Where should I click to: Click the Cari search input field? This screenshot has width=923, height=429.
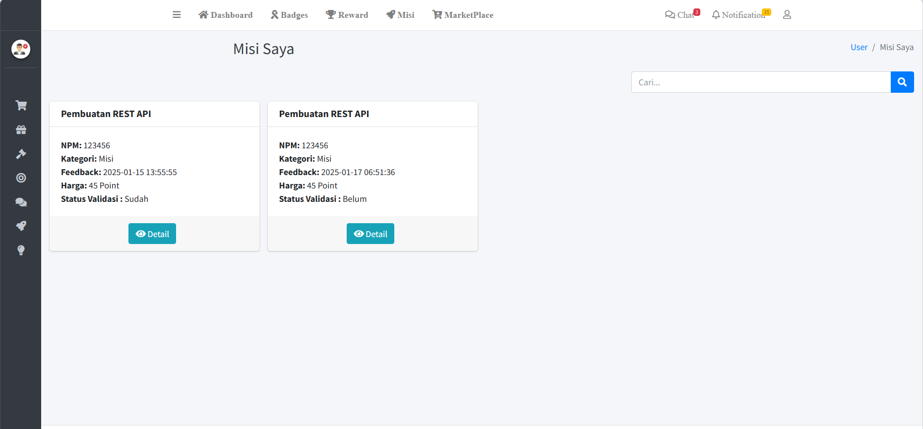click(761, 82)
